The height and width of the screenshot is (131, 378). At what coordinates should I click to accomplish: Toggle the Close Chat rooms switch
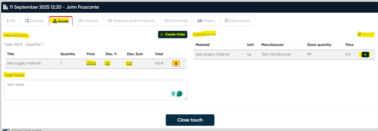6,130
